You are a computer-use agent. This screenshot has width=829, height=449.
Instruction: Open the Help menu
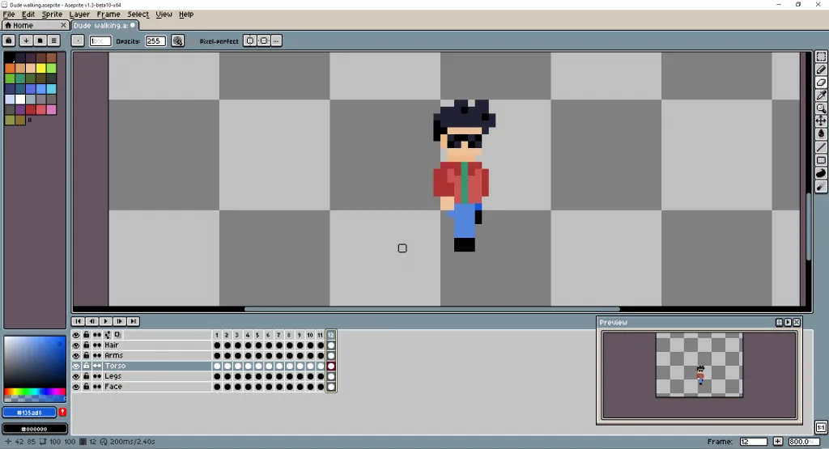tap(186, 15)
